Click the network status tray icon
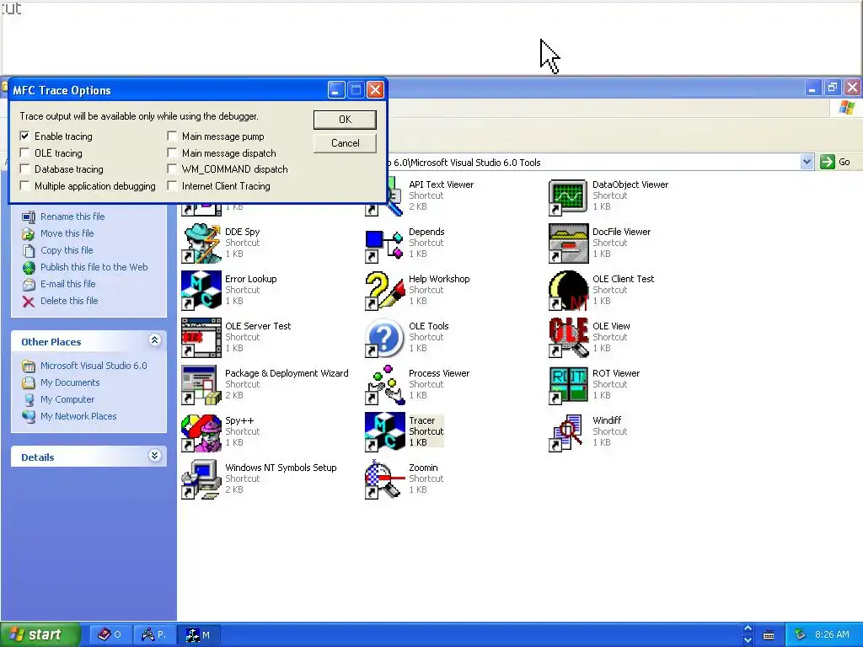 [x=800, y=635]
